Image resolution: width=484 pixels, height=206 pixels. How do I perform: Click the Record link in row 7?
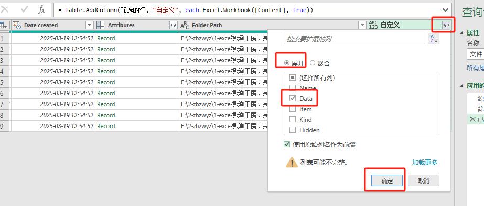click(106, 104)
